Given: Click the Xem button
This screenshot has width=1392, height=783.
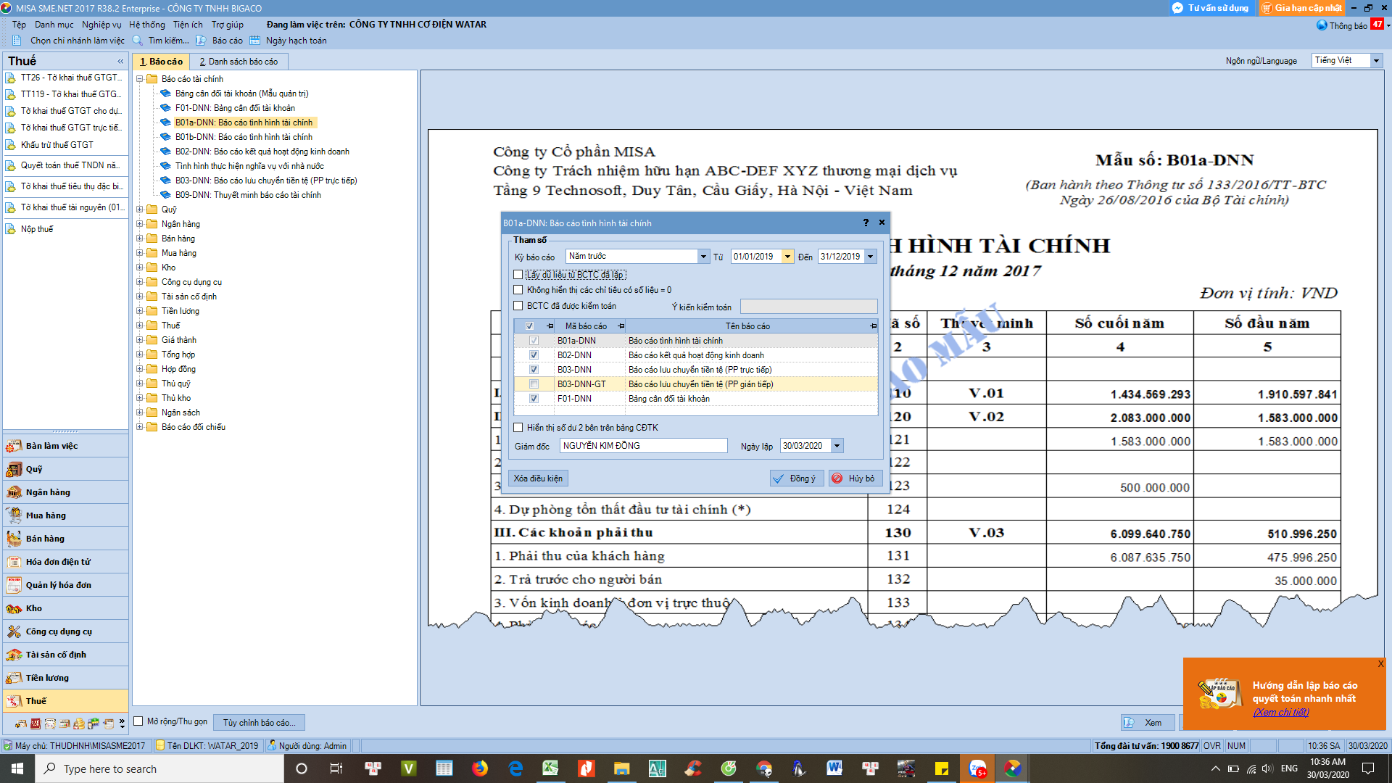Looking at the screenshot, I should click(x=1147, y=723).
